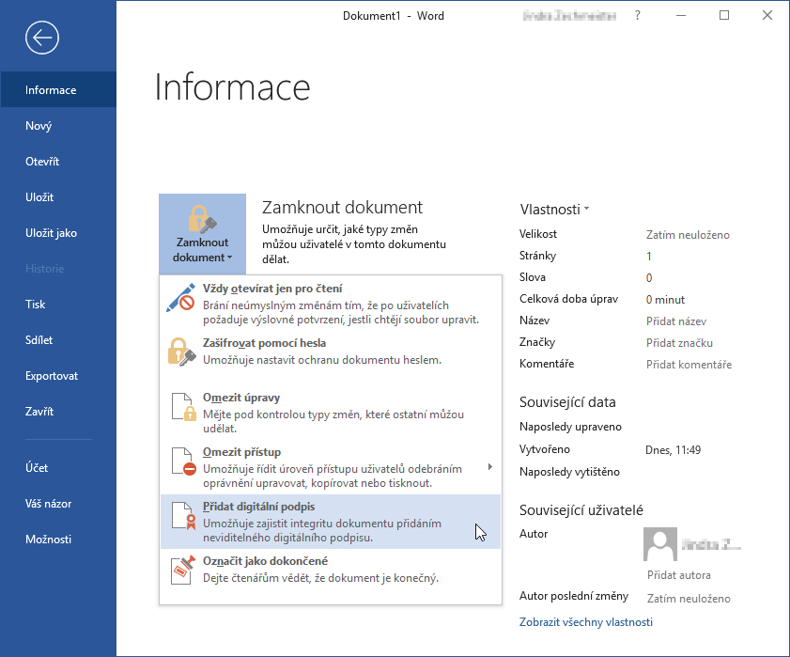Image resolution: width=790 pixels, height=657 pixels.
Task: Click the 'Související uživatelé' heading
Action: (581, 509)
